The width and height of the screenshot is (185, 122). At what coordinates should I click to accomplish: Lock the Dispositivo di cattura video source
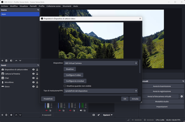(37, 70)
